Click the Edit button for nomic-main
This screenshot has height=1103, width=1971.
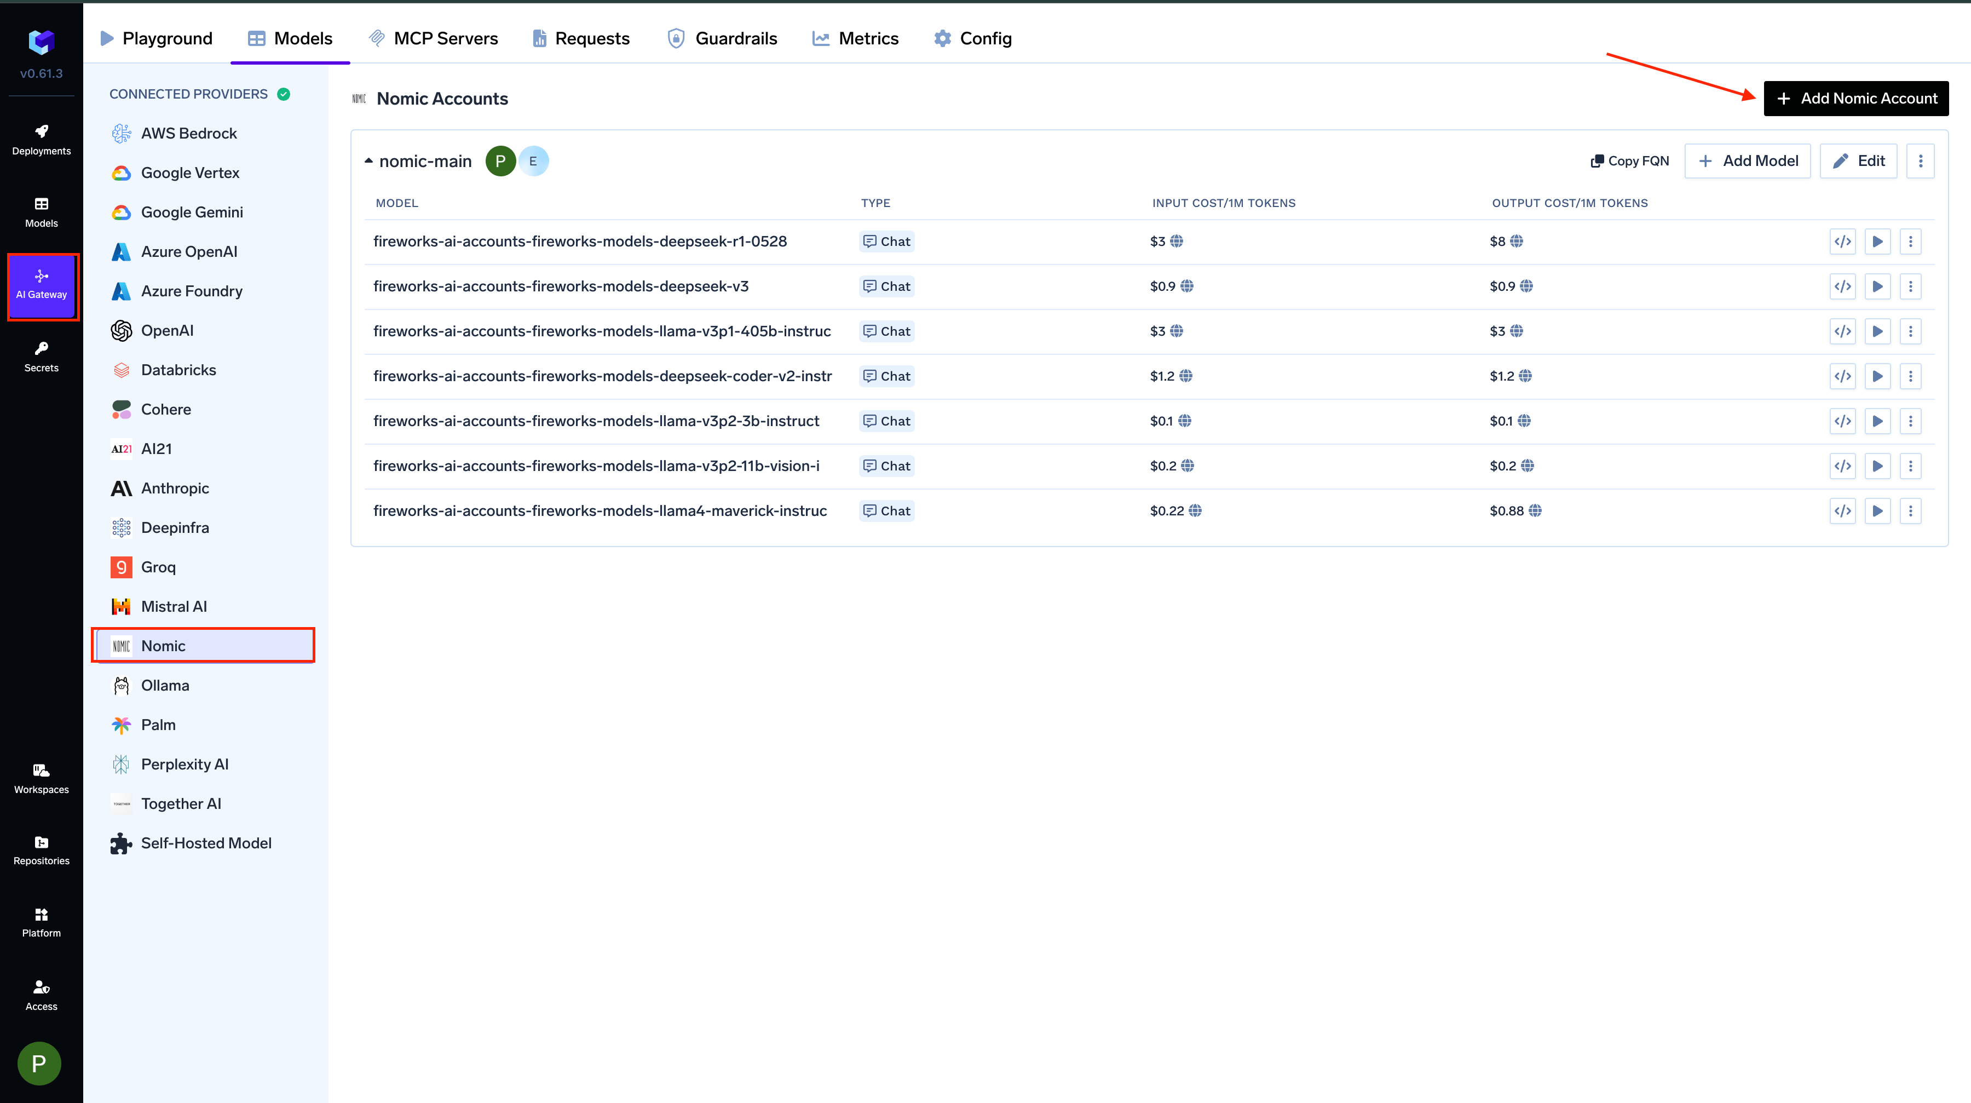(x=1859, y=161)
